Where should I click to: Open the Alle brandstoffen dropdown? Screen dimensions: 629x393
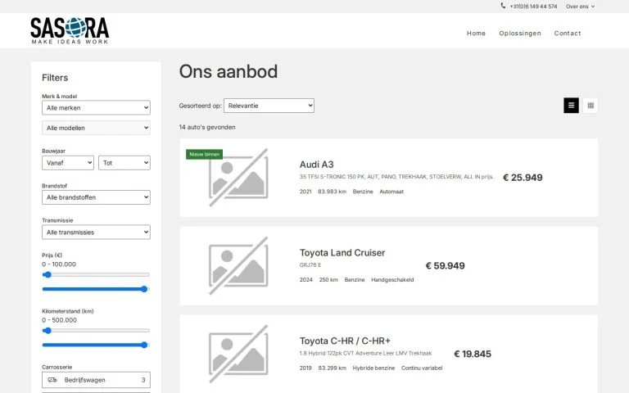97,196
